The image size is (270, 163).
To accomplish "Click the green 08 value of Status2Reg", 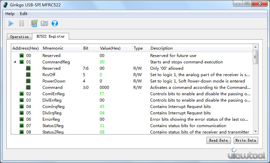I will pos(102,132).
